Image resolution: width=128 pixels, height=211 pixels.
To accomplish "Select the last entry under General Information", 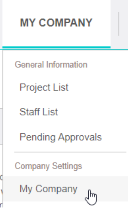I will (x=60, y=137).
